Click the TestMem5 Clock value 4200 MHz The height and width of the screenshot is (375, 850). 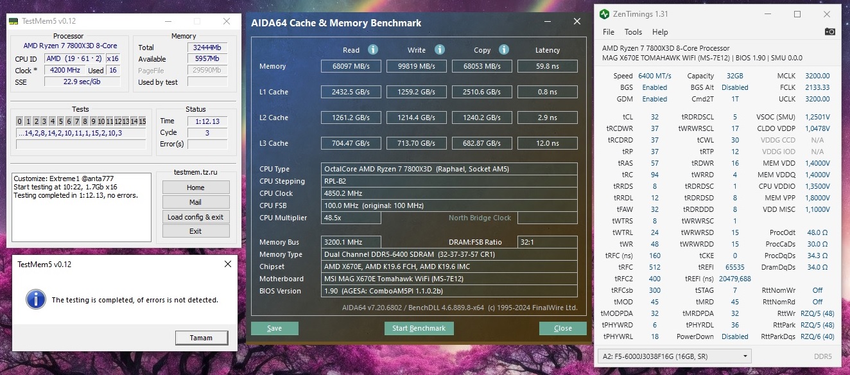tap(64, 70)
